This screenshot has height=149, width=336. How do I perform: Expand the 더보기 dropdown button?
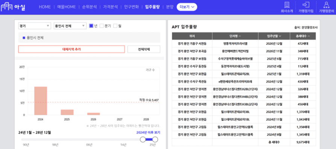coord(187,7)
